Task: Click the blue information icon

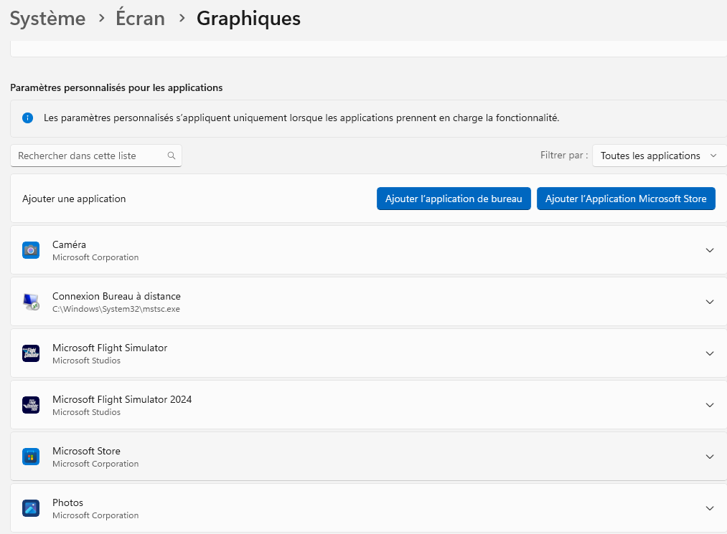Action: pyautogui.click(x=27, y=118)
